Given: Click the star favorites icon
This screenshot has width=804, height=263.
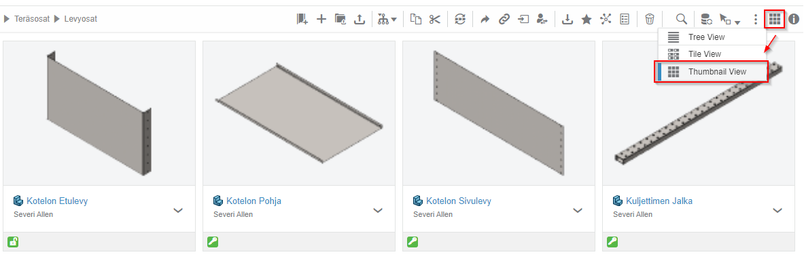Looking at the screenshot, I should pyautogui.click(x=587, y=20).
